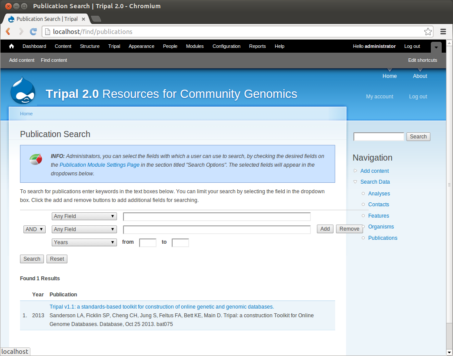This screenshot has height=356, width=453.
Task: Click Edit shortcuts
Action: (423, 60)
